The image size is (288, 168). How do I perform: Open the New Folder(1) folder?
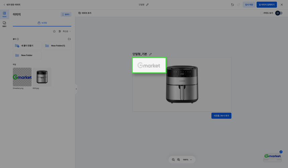[57, 46]
